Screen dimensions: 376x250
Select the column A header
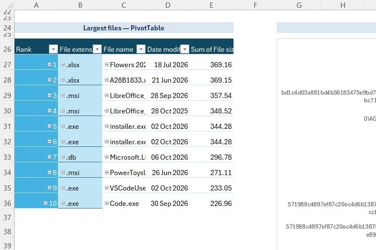coord(36,5)
